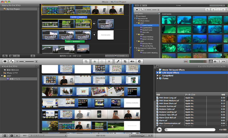Click the sound effects search field
Viewport: 228px width, 138px height.
[190, 129]
